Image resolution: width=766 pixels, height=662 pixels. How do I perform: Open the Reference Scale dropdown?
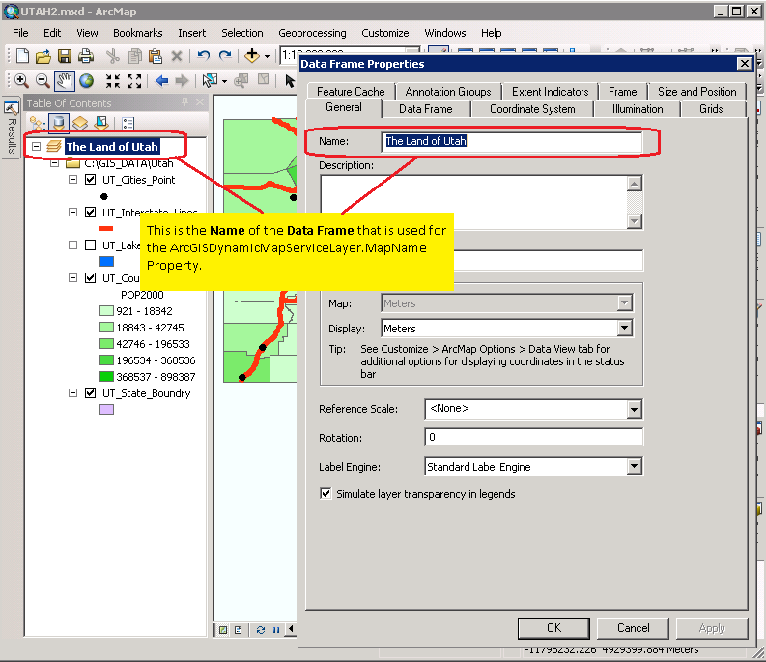coord(634,409)
